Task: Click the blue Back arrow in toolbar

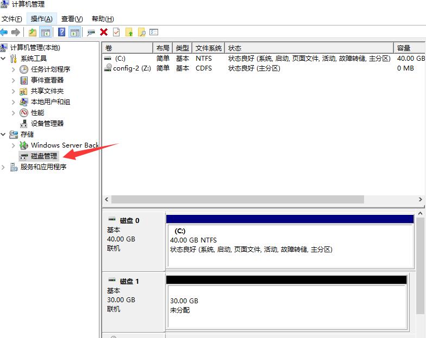Action: [4, 33]
